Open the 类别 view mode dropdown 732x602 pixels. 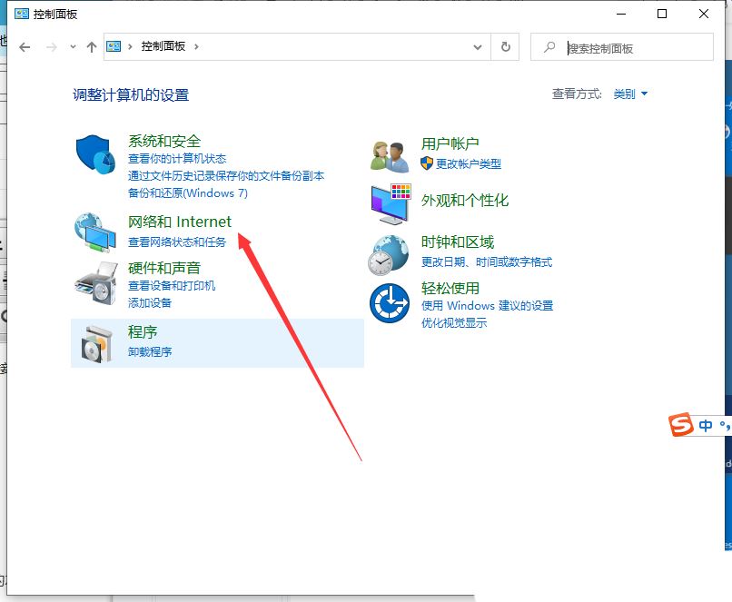click(630, 94)
